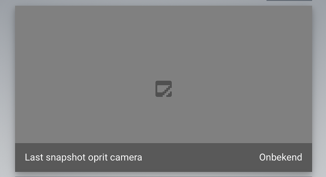Select the "Onbekend" camera state text

click(x=280, y=157)
